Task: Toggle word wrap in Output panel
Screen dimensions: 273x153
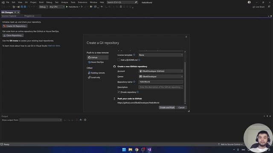Action: tap(81, 120)
